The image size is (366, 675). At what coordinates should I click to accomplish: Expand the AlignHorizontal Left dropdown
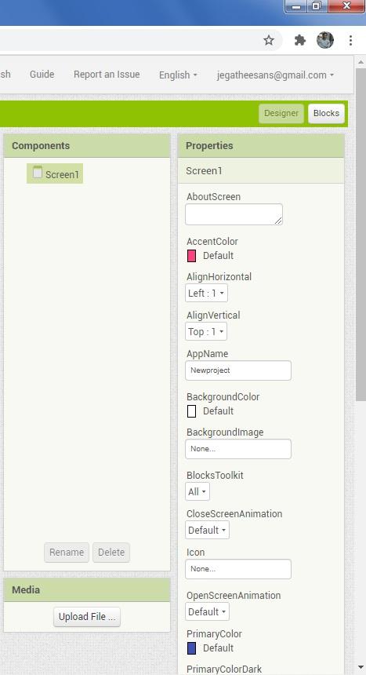(206, 294)
